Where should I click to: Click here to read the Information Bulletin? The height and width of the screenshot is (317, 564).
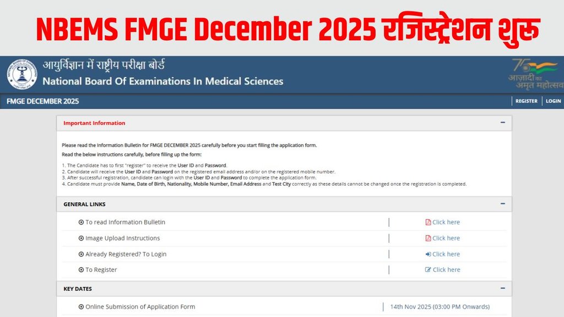pos(446,222)
